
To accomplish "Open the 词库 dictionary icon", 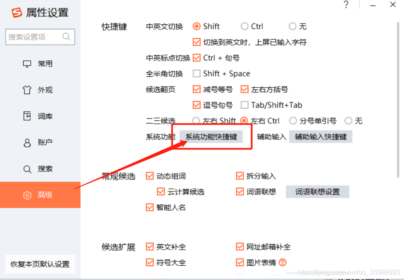I will [x=27, y=116].
